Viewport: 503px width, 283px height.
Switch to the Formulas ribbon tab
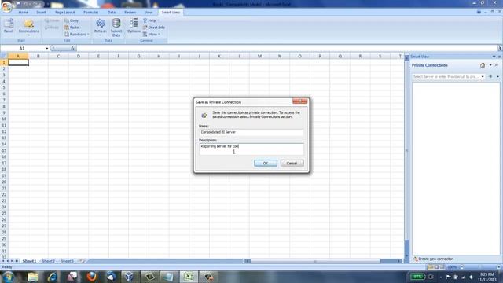click(91, 13)
